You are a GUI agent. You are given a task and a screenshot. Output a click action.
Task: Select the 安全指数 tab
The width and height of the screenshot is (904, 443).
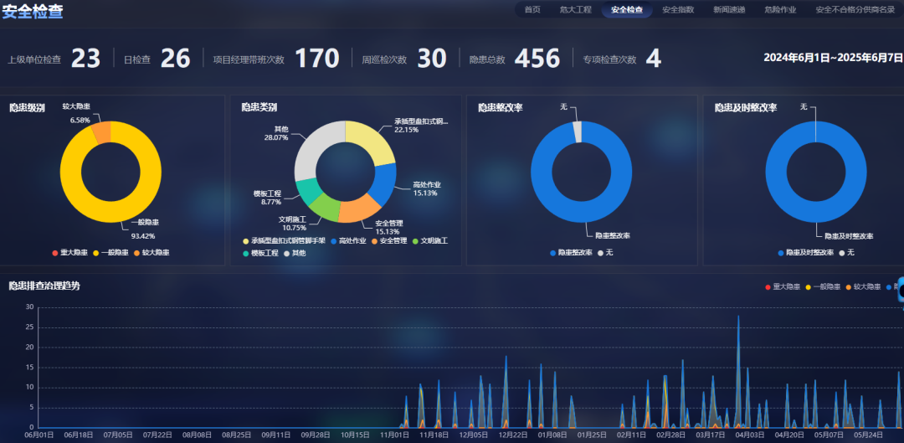tap(678, 10)
